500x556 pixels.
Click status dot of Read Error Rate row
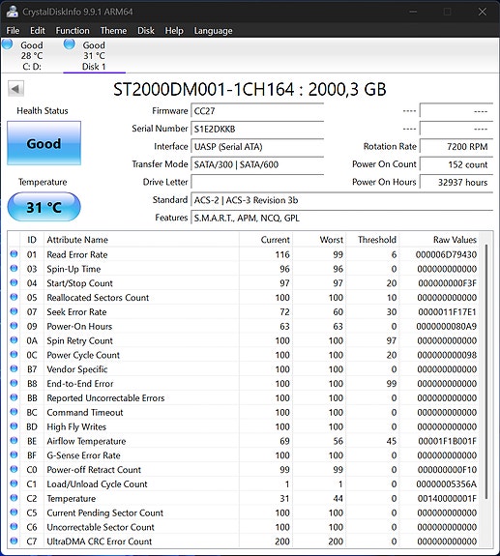(14, 254)
